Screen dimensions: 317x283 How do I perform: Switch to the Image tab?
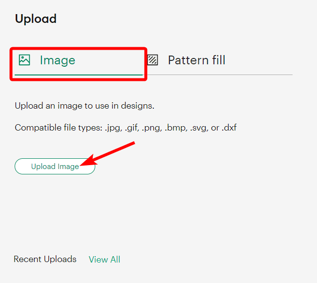[x=57, y=60]
